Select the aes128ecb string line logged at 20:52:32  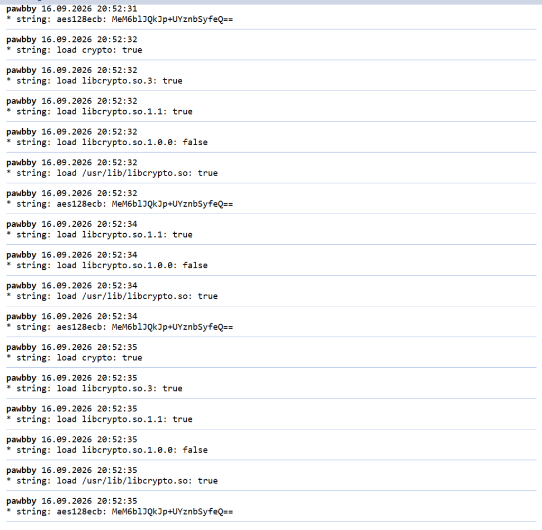point(120,204)
